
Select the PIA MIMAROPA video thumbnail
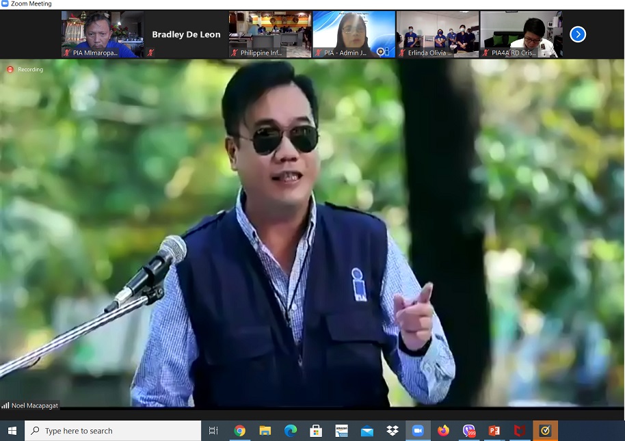click(103, 34)
